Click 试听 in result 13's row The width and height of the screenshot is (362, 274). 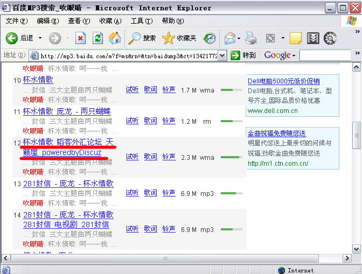tap(133, 193)
